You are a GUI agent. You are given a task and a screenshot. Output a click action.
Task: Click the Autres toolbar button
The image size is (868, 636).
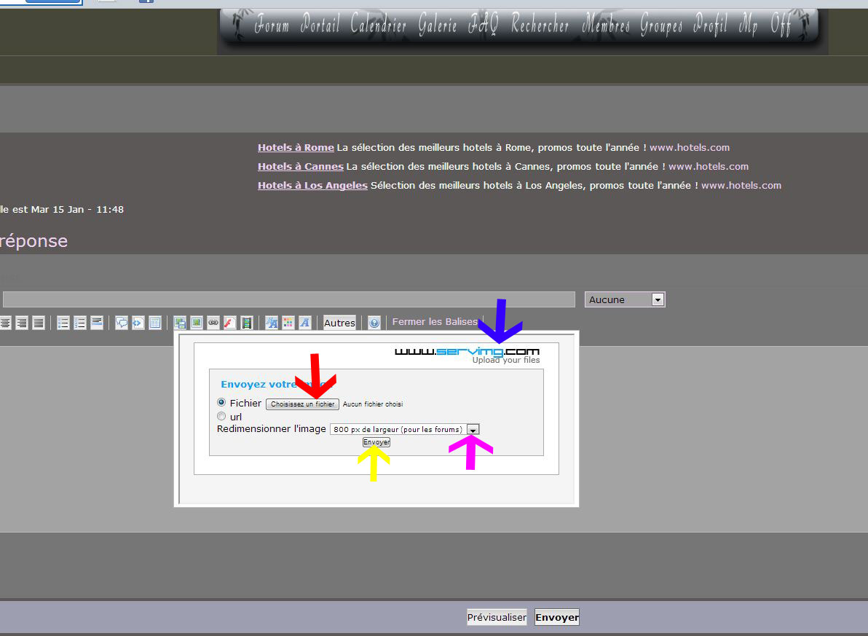click(x=339, y=323)
